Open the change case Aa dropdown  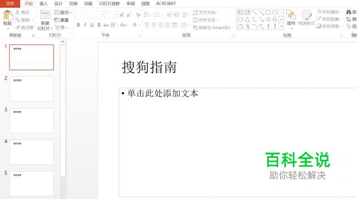tap(124, 25)
